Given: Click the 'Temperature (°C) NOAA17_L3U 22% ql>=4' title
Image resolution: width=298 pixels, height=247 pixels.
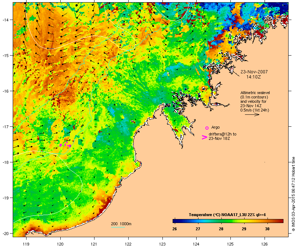Looking at the screenshot, I should click(227, 215).
